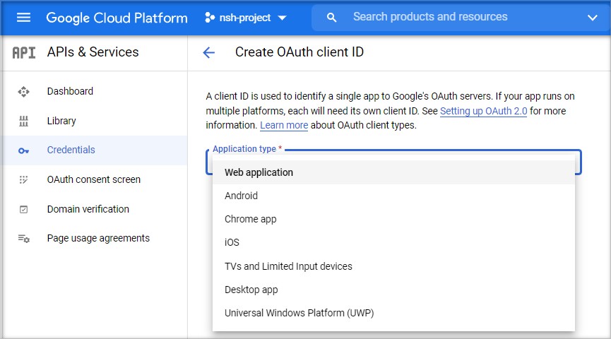Screen dimensions: 611x339
Task: Select Android application type
Action: click(x=393, y=196)
